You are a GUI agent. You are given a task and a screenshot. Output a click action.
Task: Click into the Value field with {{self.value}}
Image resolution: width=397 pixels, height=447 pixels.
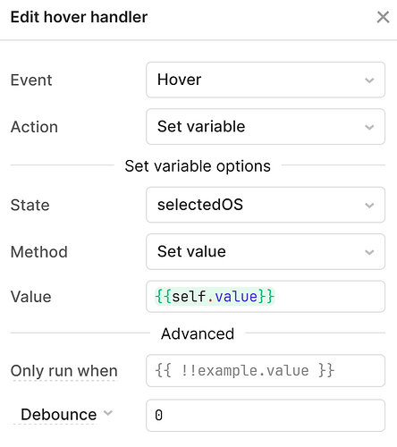266,297
